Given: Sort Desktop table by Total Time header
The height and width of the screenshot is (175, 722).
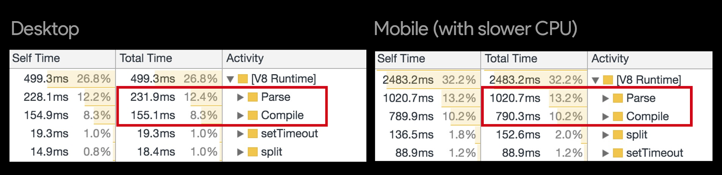Looking at the screenshot, I should pyautogui.click(x=169, y=59).
